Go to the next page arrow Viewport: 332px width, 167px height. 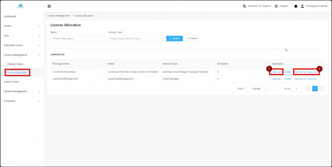click(x=322, y=88)
